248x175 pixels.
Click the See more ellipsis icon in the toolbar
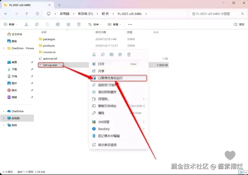[x=130, y=24]
